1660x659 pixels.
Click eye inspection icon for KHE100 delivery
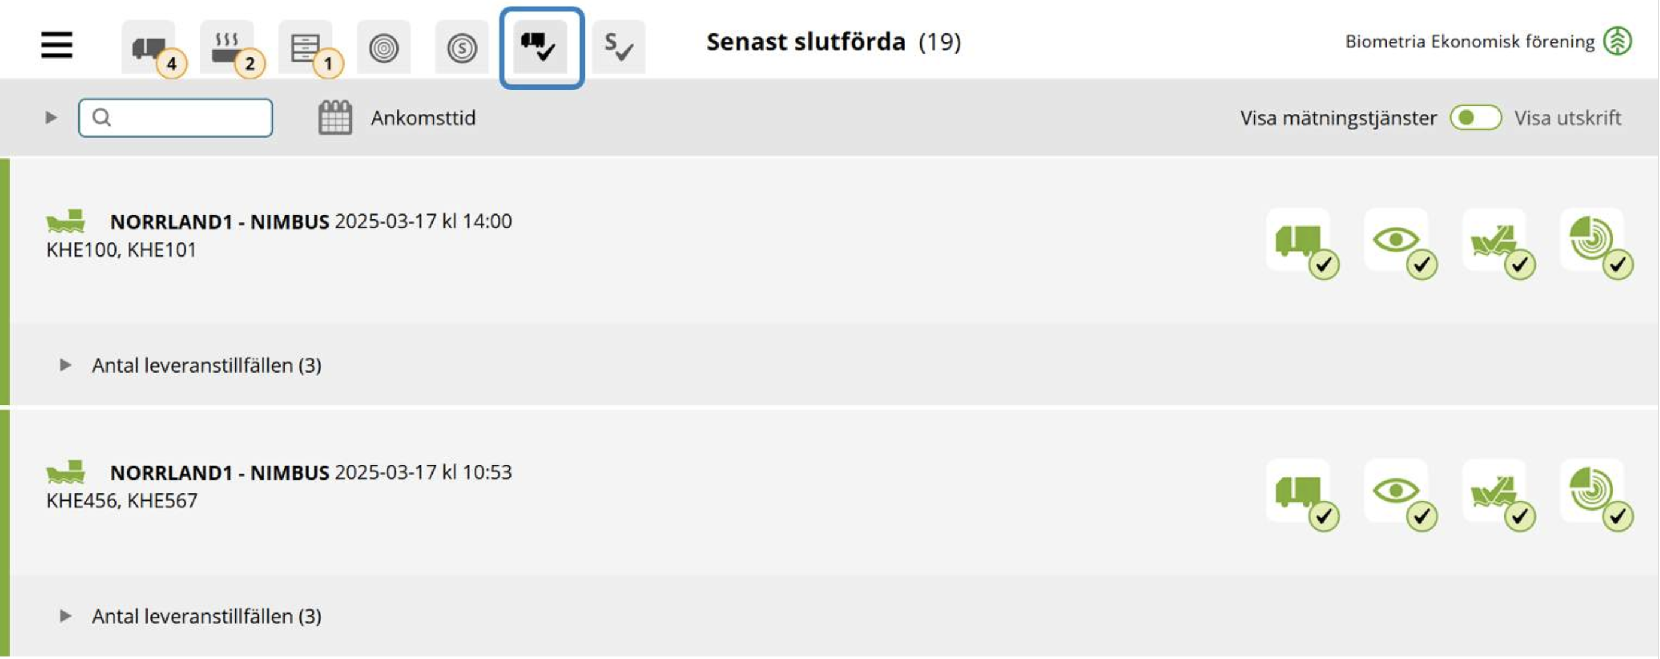pyautogui.click(x=1400, y=243)
